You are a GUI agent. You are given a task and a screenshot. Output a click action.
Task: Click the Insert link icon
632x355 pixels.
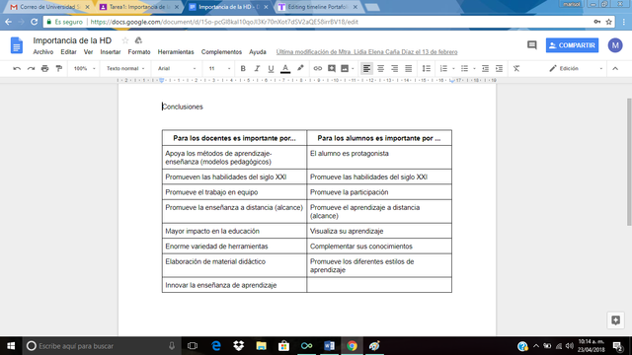[318, 68]
